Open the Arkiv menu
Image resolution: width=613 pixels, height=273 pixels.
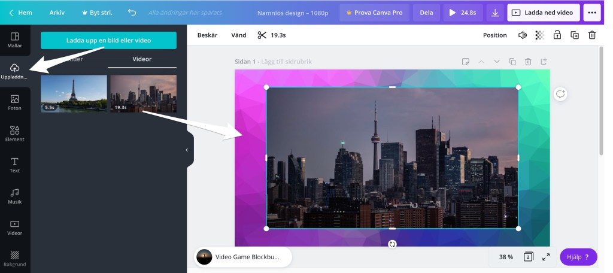[57, 13]
